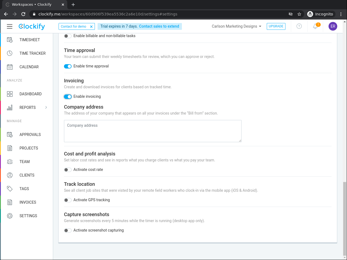Enable the GPS tracking toggle
Viewport: 347px width, 260px height.
click(68, 200)
